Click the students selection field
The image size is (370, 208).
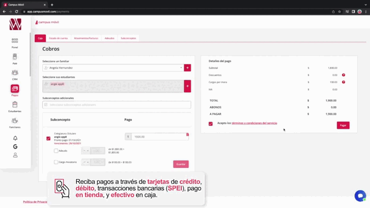[x=113, y=86]
